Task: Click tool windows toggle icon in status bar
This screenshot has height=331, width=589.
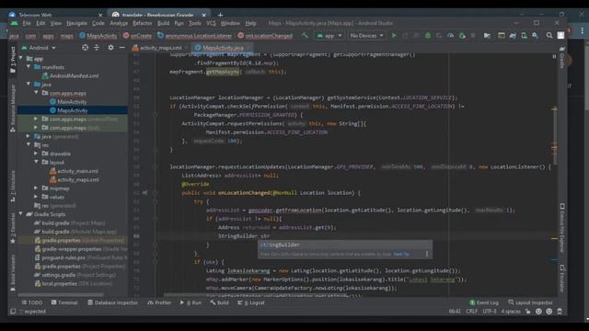Action: point(13,312)
